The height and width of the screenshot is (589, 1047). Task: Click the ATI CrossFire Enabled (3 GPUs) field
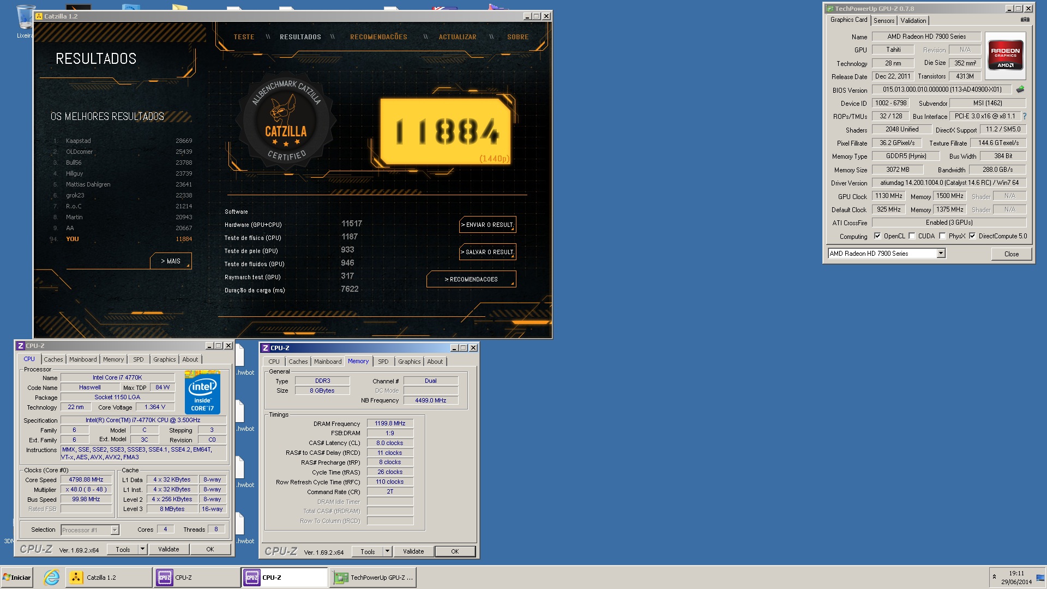pyautogui.click(x=949, y=223)
